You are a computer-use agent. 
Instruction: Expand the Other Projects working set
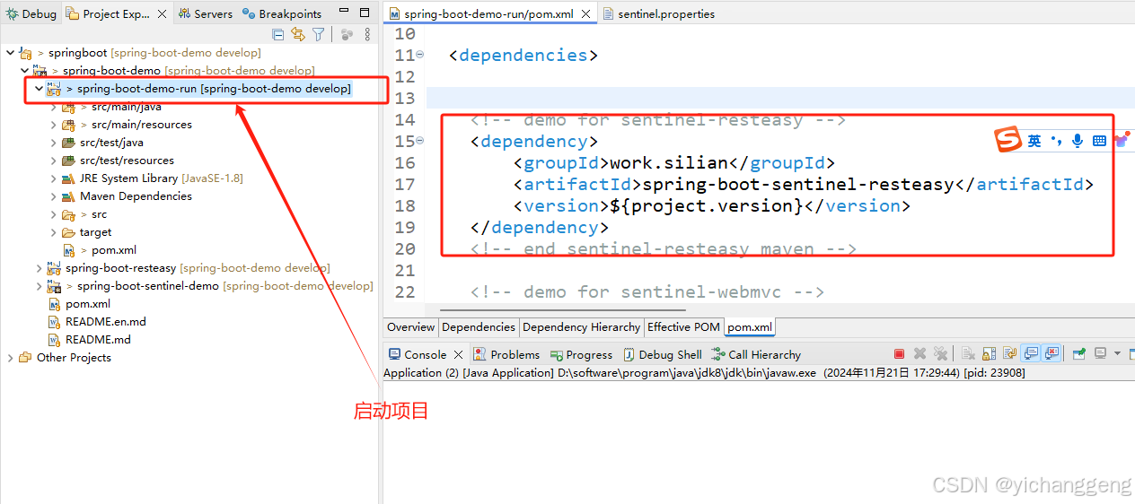[10, 358]
